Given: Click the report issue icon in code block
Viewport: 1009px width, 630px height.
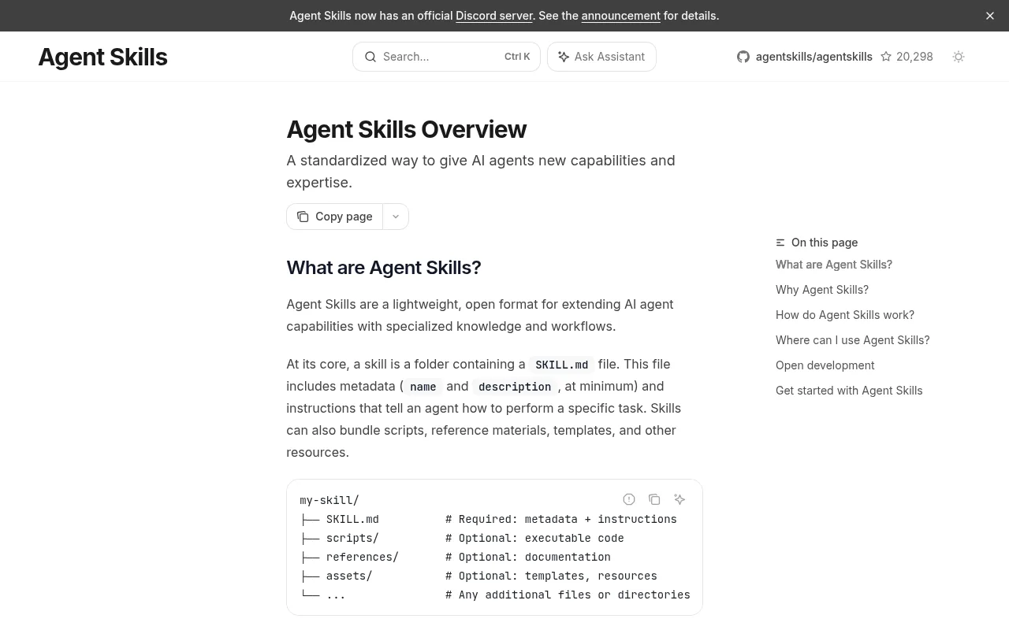Looking at the screenshot, I should tap(629, 499).
